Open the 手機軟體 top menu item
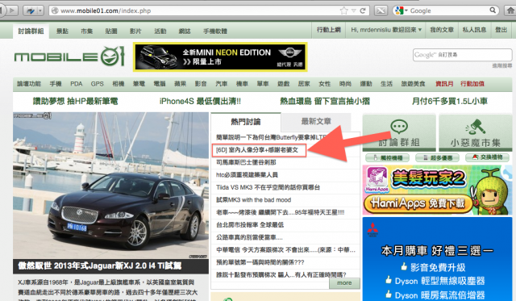 [215, 31]
